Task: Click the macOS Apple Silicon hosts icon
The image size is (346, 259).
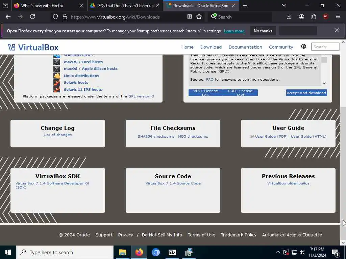Action: [57, 68]
